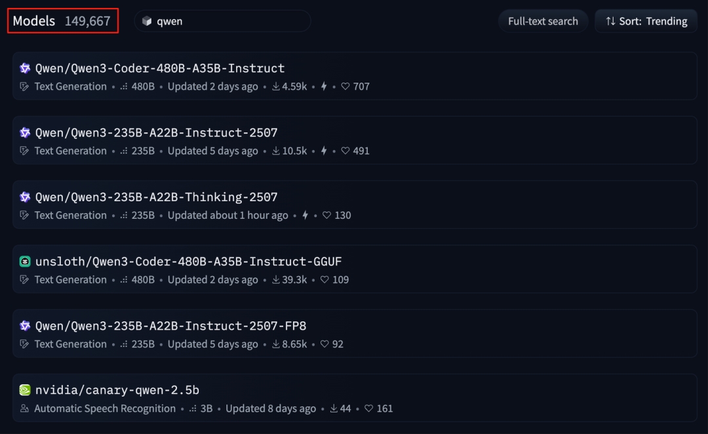Click the download icon next to 44

(x=334, y=408)
